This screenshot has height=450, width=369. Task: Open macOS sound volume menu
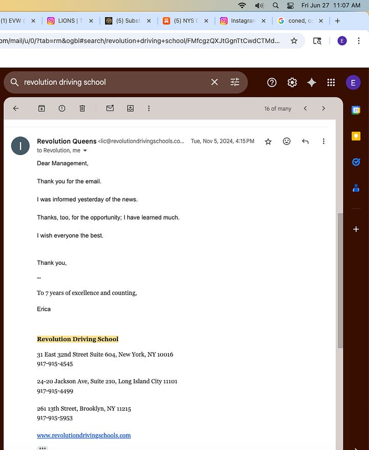coord(259,5)
